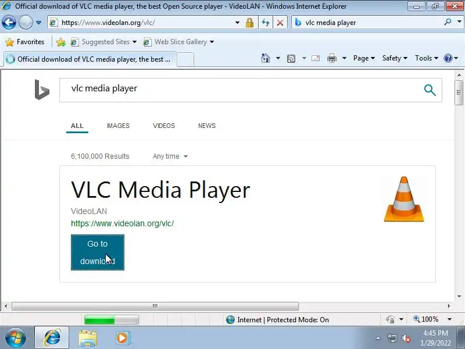Viewport: 465px width, 349px height.
Task: Expand the address bar autocomplete dropdown
Action: point(237,23)
